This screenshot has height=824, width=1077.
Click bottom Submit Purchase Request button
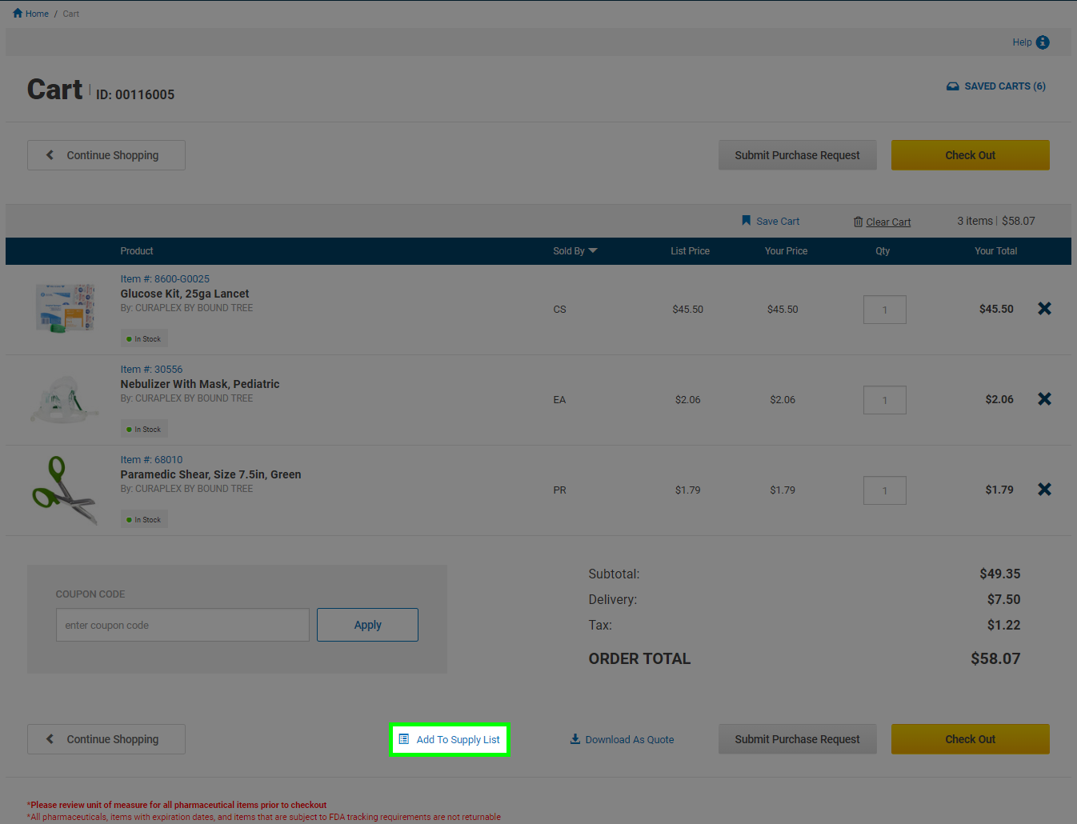click(x=798, y=739)
